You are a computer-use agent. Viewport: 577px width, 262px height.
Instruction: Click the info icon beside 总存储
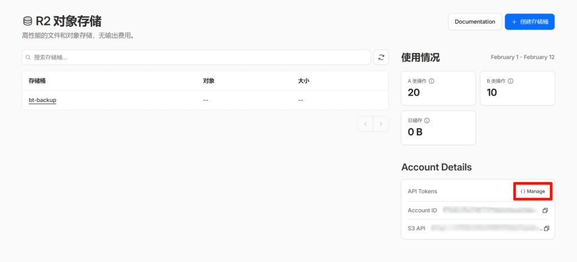(427, 120)
